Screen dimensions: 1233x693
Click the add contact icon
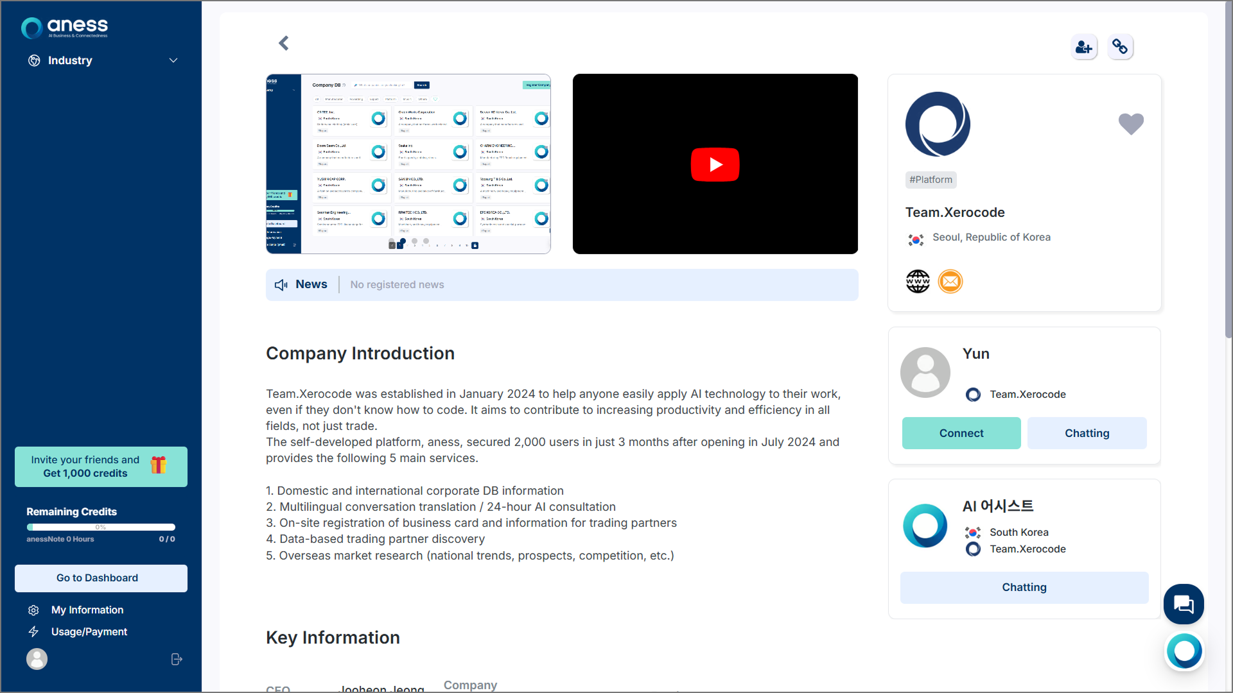(x=1084, y=47)
